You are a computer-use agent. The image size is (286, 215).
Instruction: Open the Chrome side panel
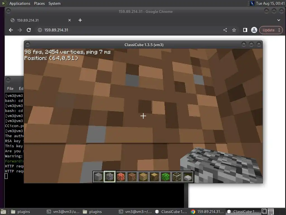(x=245, y=30)
